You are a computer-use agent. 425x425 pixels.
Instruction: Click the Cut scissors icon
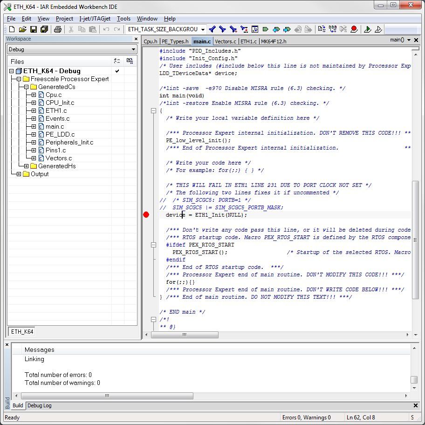tap(71, 29)
